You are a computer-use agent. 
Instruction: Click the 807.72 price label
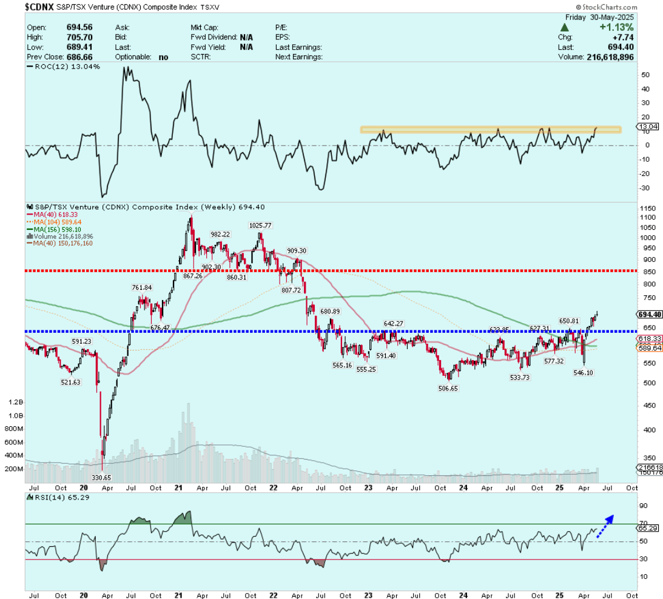tap(291, 290)
